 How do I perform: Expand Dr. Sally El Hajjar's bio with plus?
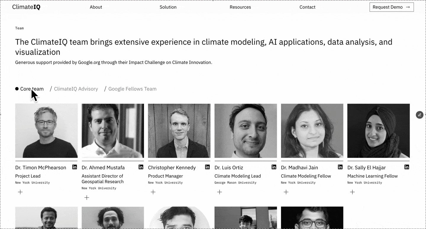click(352, 192)
